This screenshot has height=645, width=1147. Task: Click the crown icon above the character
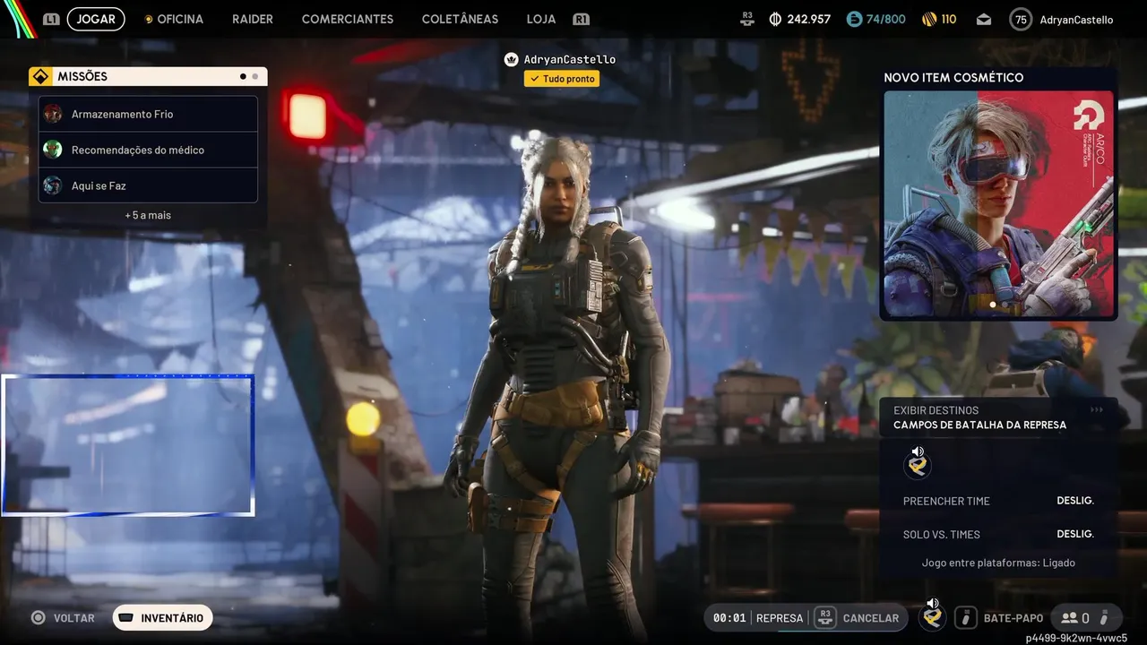click(511, 59)
